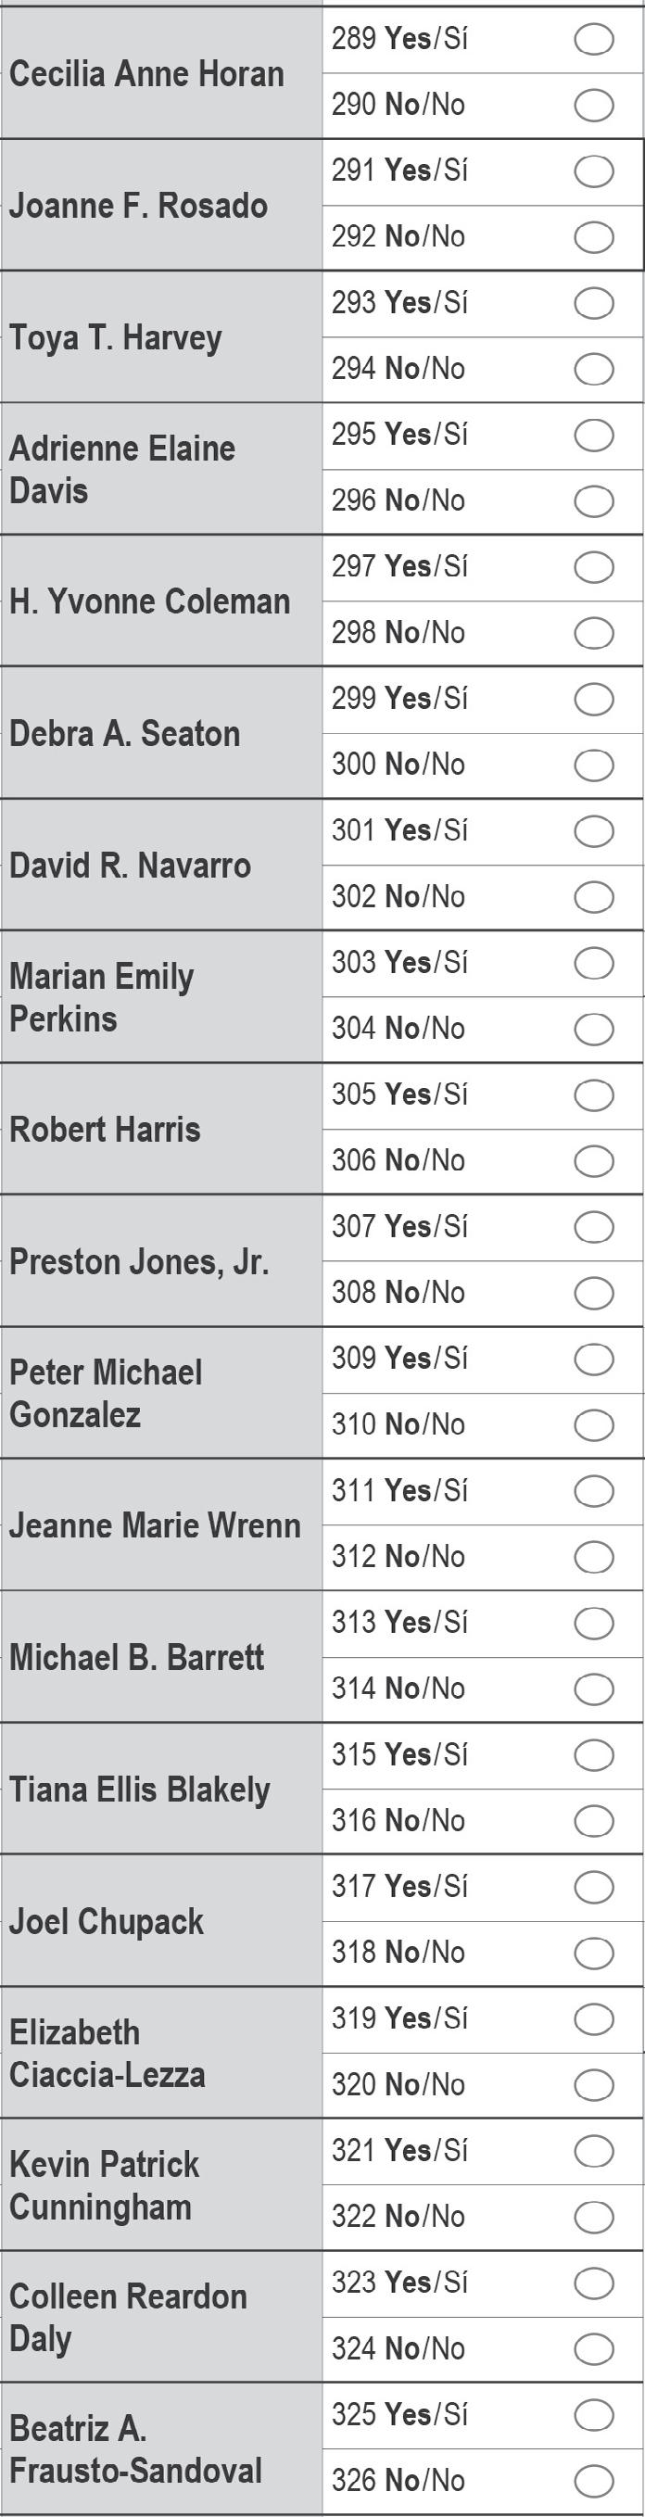Choose No oval 312 for Jeanne Marie Wrenn
This screenshot has height=2517, width=645.
coord(593,1558)
